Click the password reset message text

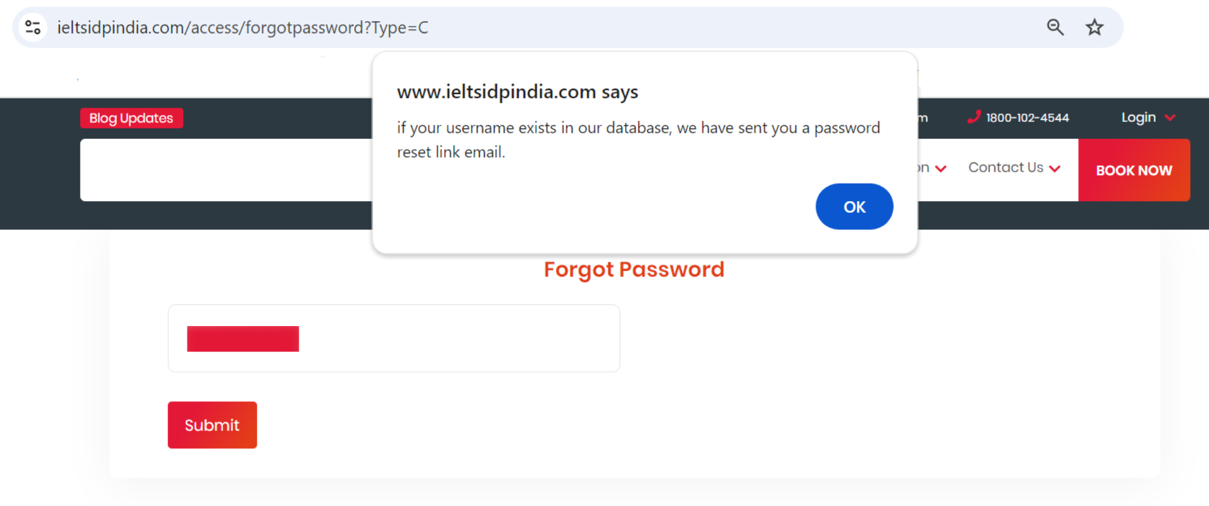point(638,139)
